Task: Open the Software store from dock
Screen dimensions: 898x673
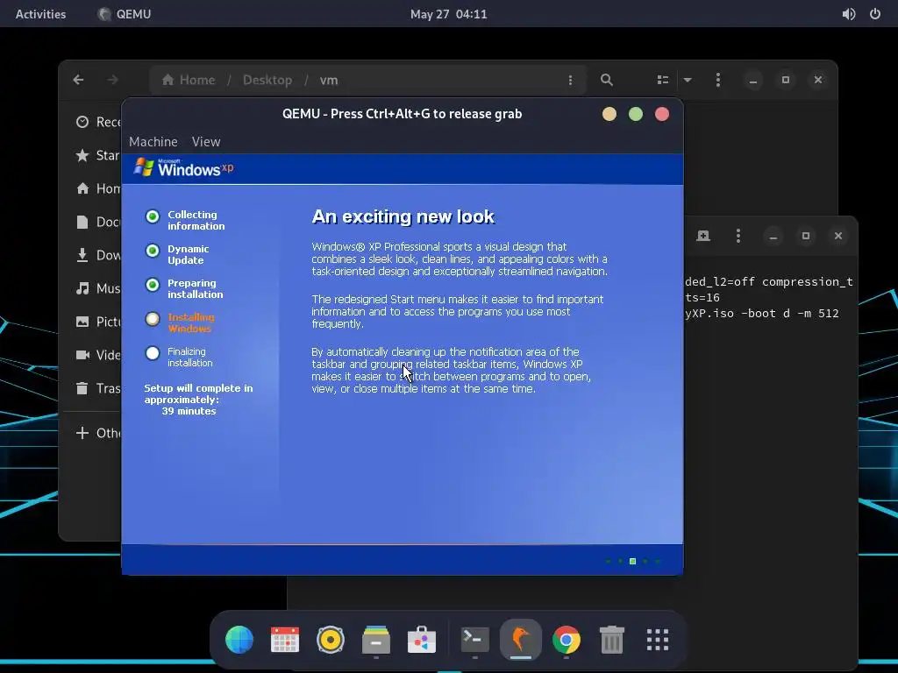Action: (422, 640)
